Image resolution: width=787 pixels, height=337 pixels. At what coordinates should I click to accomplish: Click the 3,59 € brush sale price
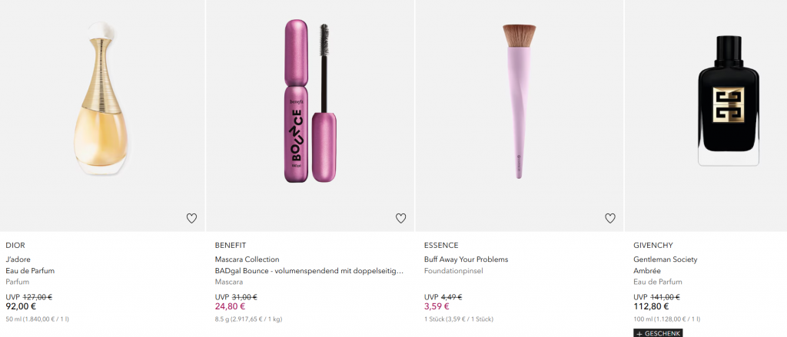click(437, 307)
